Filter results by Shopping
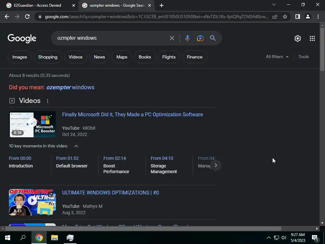 (x=48, y=57)
